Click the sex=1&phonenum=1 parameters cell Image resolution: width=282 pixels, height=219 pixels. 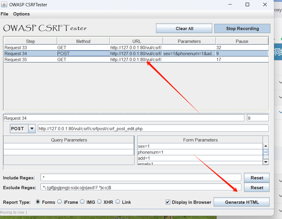pos(189,54)
